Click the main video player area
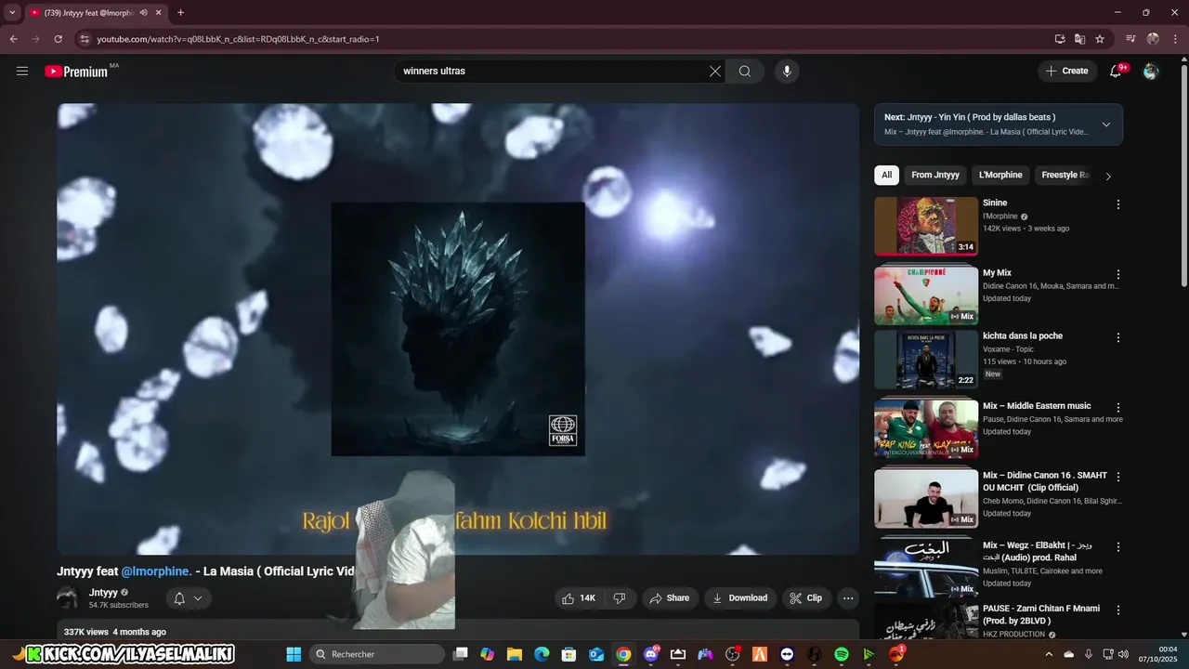Screen dimensions: 1189x669 (458, 329)
